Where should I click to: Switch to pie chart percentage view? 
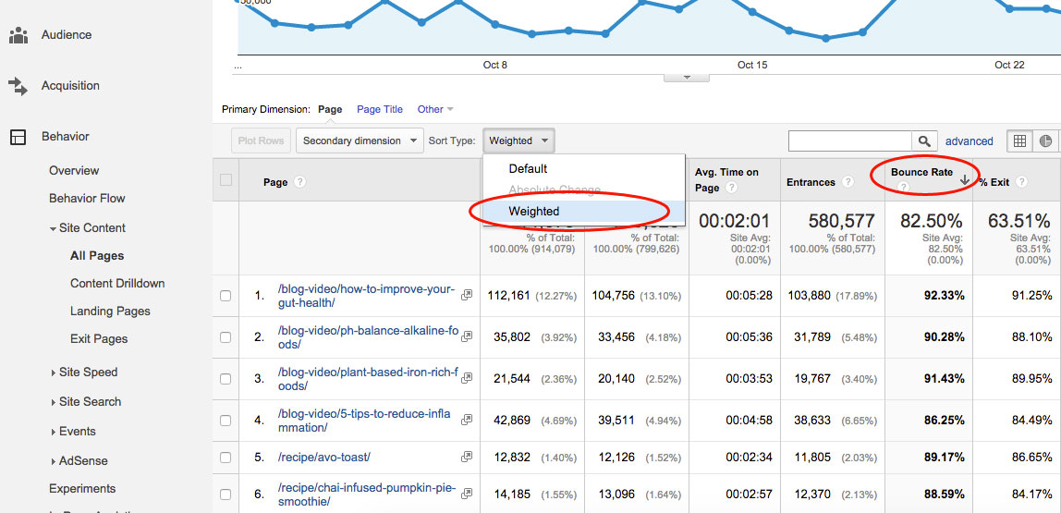click(1045, 141)
